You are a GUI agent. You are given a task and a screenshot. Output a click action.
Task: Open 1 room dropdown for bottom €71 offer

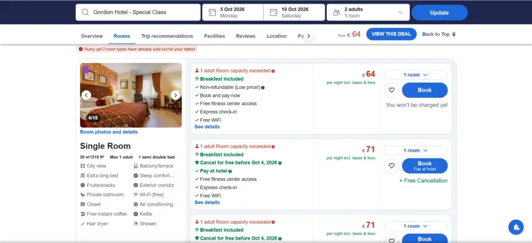(x=416, y=226)
